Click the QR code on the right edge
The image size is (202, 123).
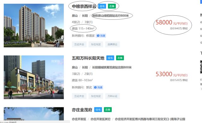coord(201,67)
